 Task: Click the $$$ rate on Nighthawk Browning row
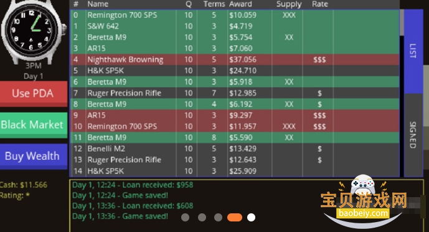pyautogui.click(x=319, y=60)
